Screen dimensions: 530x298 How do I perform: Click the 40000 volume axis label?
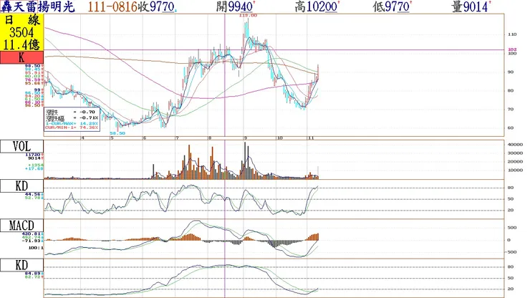coord(515,145)
